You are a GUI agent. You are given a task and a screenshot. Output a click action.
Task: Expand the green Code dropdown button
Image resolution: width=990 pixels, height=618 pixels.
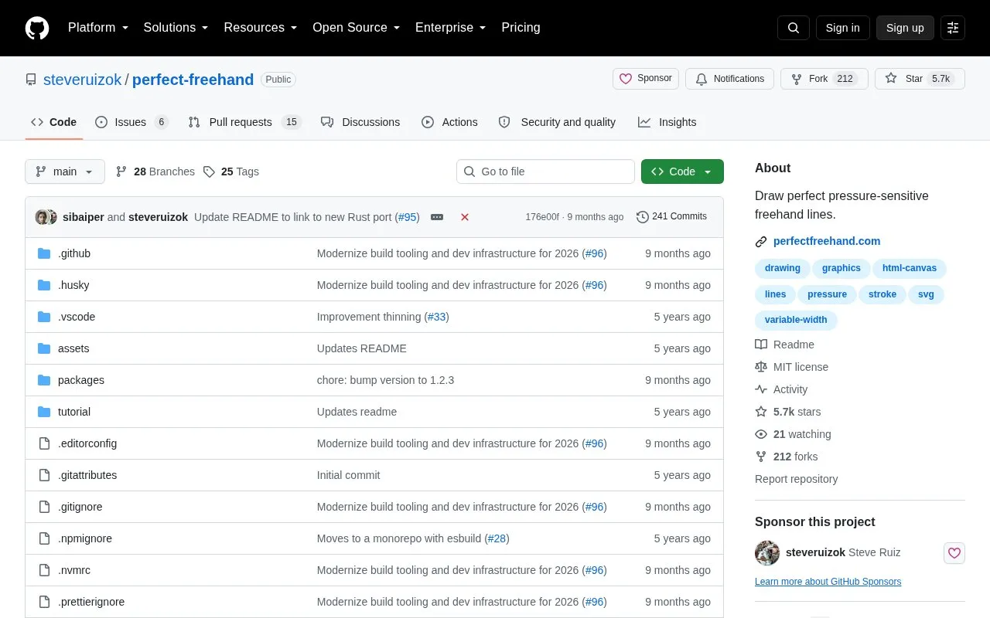tap(682, 171)
